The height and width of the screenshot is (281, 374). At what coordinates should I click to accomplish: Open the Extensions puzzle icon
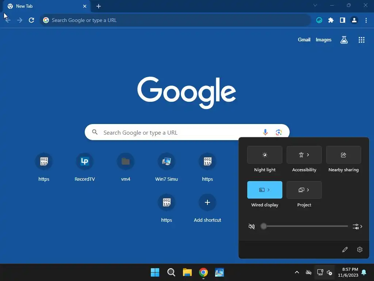pos(331,20)
